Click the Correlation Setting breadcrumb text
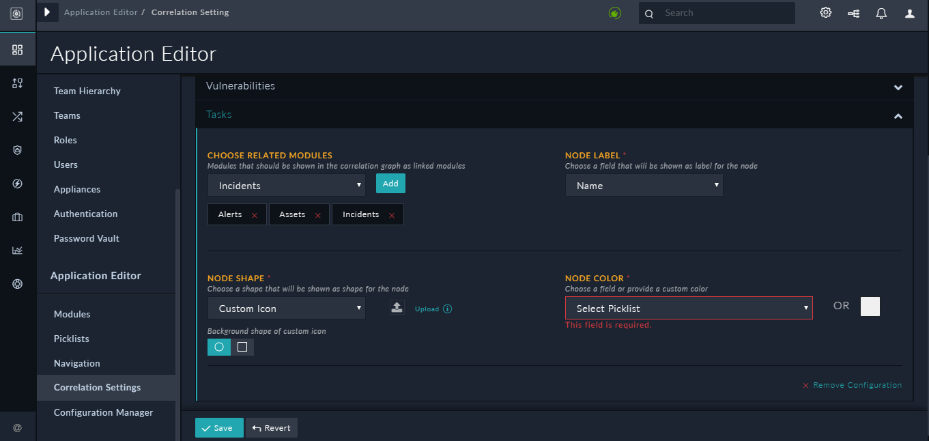 pos(190,12)
